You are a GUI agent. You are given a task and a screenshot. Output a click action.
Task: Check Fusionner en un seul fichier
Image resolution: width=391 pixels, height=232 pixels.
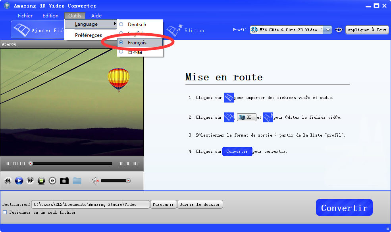(5, 212)
